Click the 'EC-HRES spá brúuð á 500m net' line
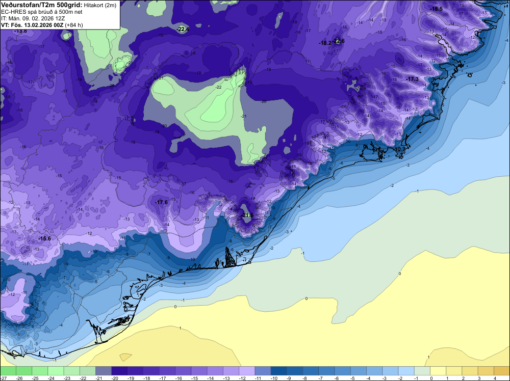This screenshot has width=510, height=381. click(42, 12)
